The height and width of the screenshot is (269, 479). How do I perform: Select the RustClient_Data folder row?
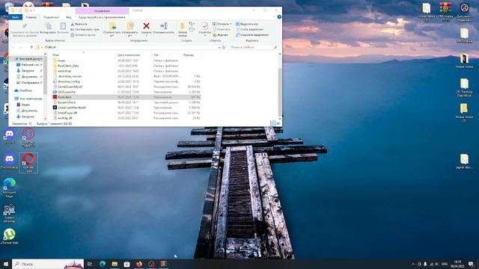click(x=126, y=66)
